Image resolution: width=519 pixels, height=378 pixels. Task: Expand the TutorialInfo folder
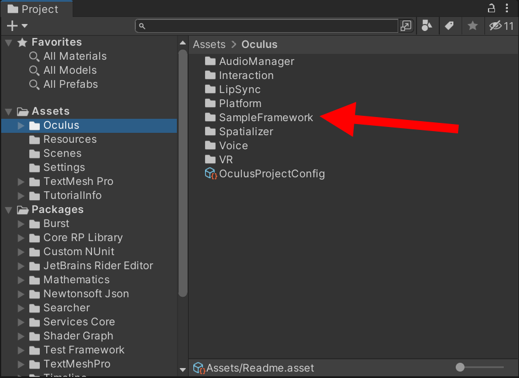21,196
